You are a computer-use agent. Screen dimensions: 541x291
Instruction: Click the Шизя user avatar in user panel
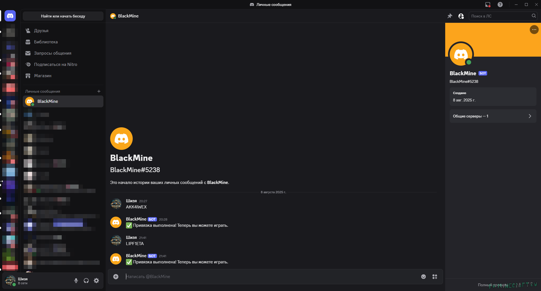point(10,281)
